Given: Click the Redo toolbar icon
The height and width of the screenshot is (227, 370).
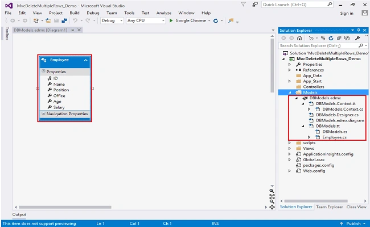Looking at the screenshot, I should pyautogui.click(x=88, y=20).
